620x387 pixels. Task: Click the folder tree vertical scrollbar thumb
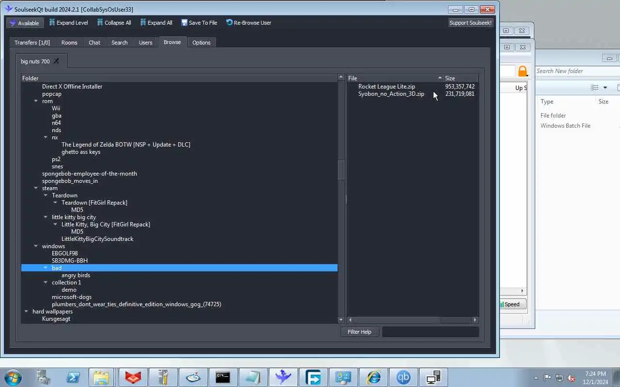click(x=341, y=170)
